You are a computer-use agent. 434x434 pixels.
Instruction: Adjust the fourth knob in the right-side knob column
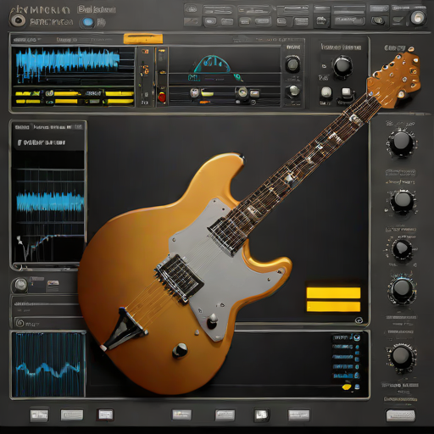(401, 290)
